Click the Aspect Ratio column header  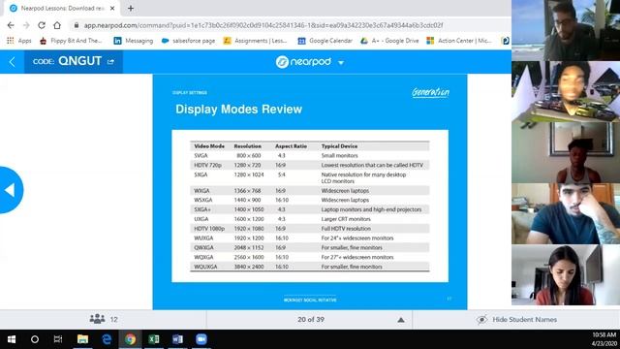[x=291, y=146]
